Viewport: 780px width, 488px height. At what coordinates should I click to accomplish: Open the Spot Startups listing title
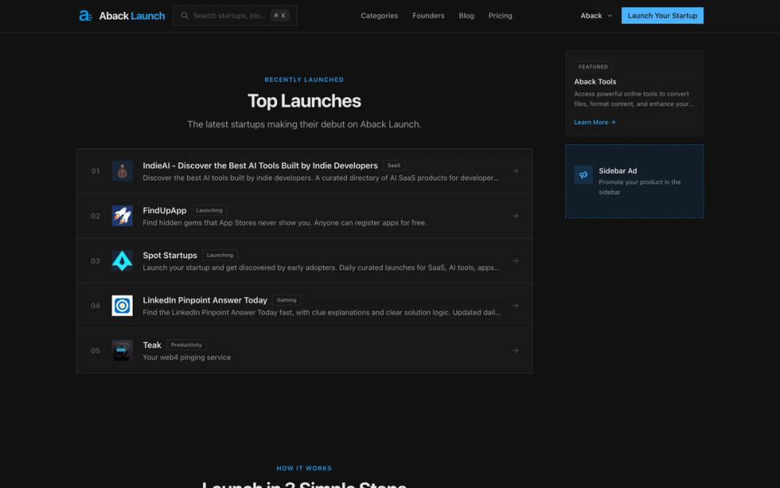click(x=169, y=255)
